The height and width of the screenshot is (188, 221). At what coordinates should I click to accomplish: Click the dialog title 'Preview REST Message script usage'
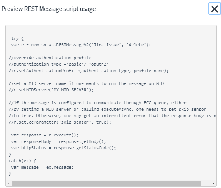[x=49, y=9]
